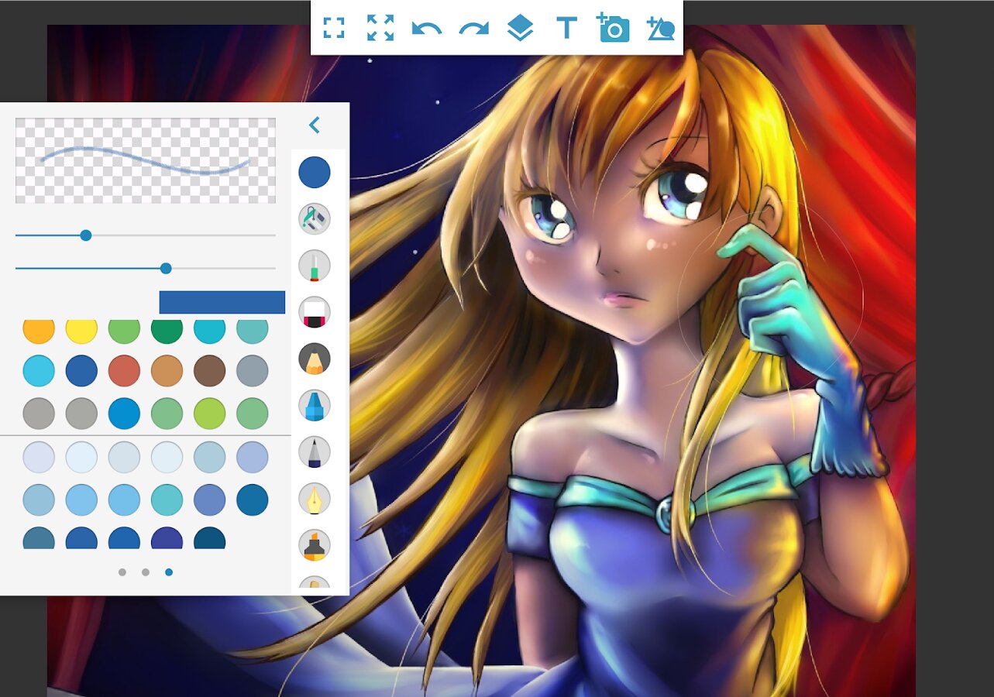Image resolution: width=994 pixels, height=697 pixels.
Task: Select the dark ballpoint pen brush
Action: 315,452
